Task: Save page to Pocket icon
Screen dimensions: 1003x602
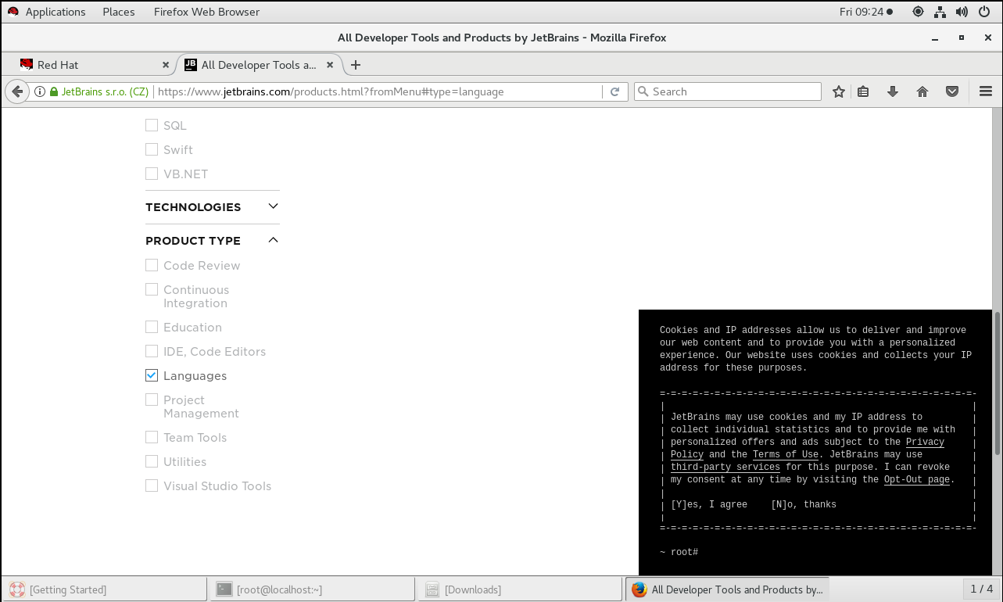Action: [952, 91]
